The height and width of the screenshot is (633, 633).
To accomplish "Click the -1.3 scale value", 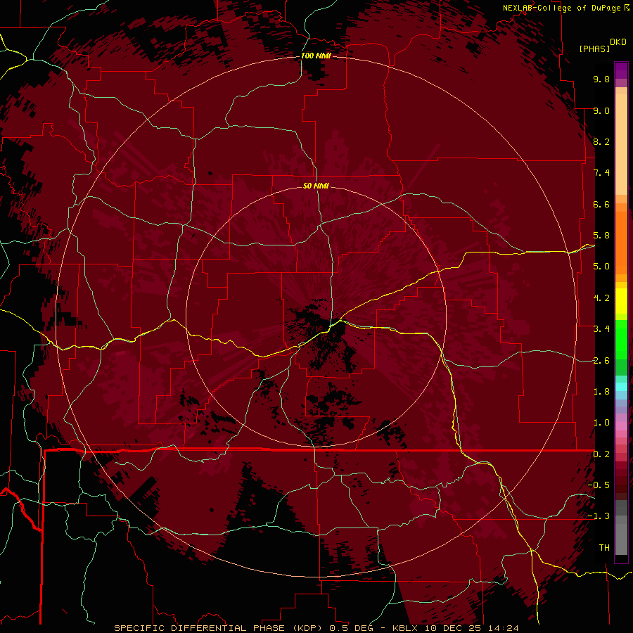I will click(599, 516).
